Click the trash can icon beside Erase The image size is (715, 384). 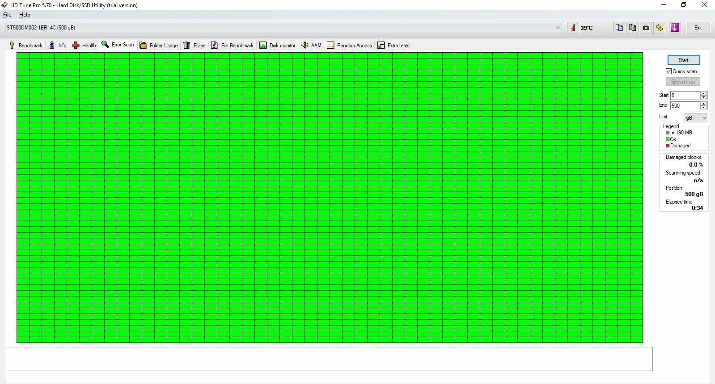coord(187,45)
